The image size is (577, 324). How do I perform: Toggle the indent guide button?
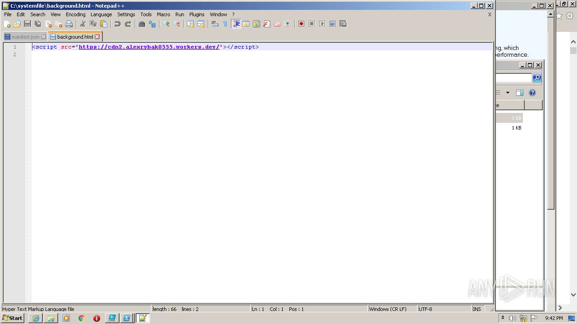[x=236, y=24]
